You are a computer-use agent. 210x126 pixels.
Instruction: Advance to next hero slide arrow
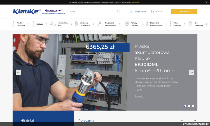192,72
